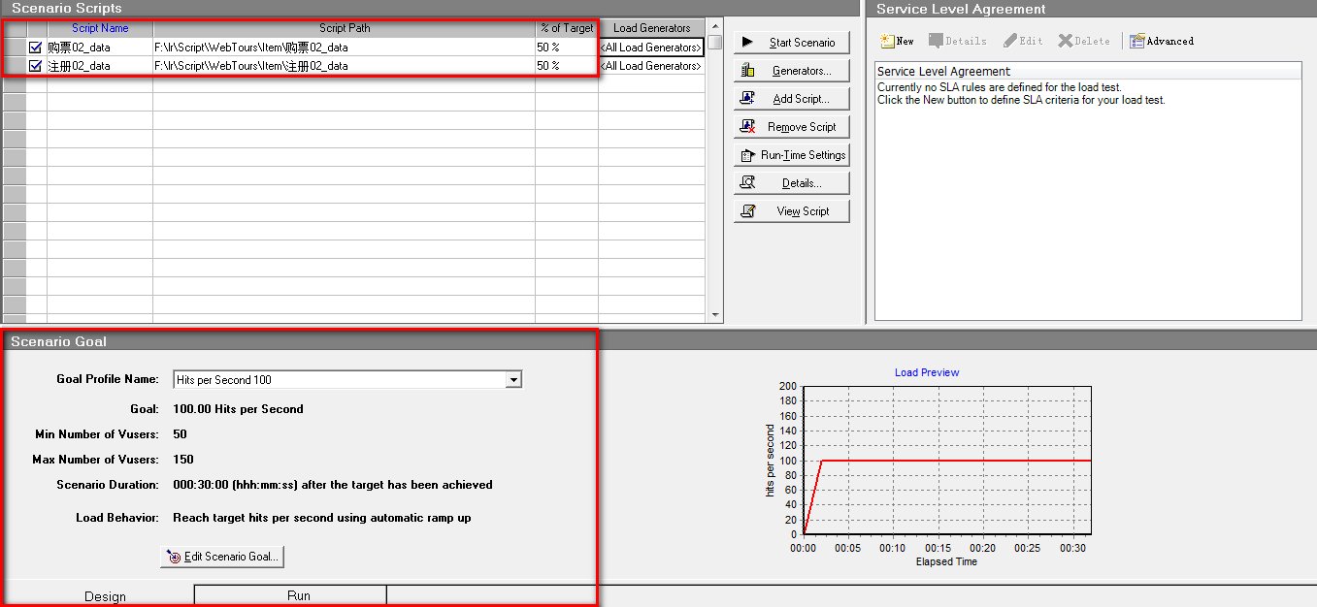
Task: Click the Scenario Duration value 000:30:00
Action: tap(199, 485)
